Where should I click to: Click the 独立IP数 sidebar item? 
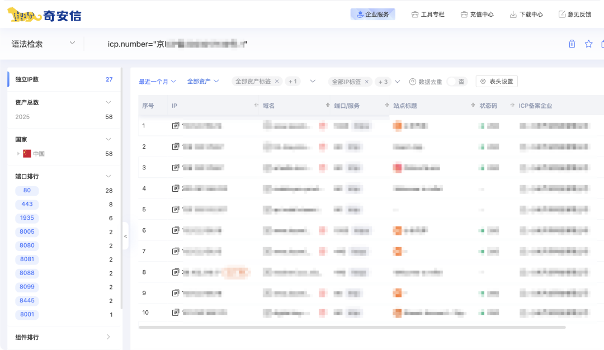click(64, 79)
